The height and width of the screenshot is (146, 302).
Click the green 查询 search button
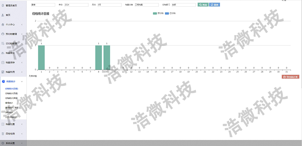tap(203, 5)
